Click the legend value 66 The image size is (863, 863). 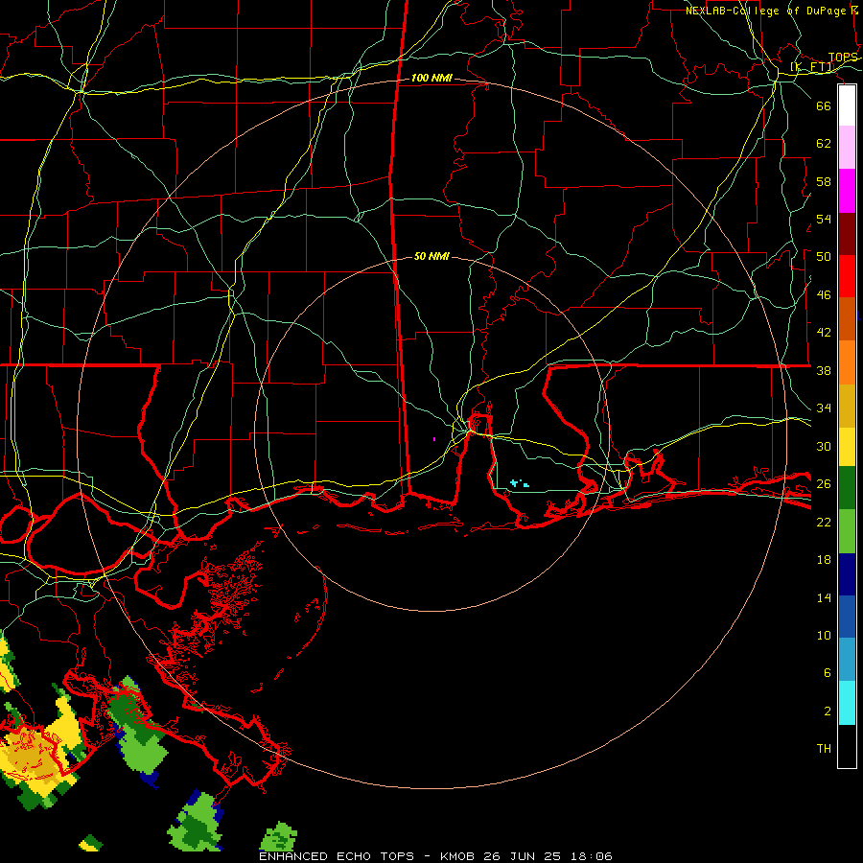point(824,106)
